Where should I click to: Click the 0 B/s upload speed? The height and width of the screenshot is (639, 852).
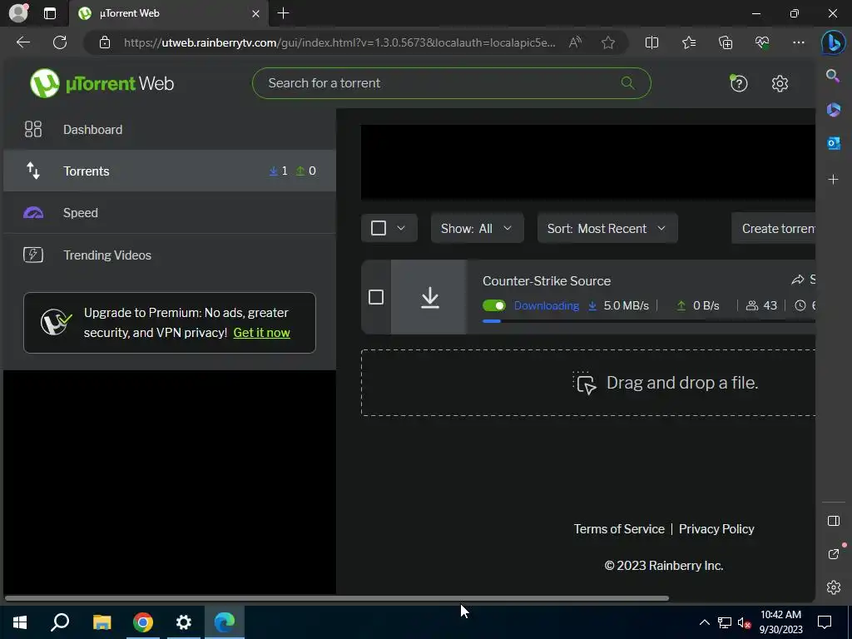pos(706,305)
